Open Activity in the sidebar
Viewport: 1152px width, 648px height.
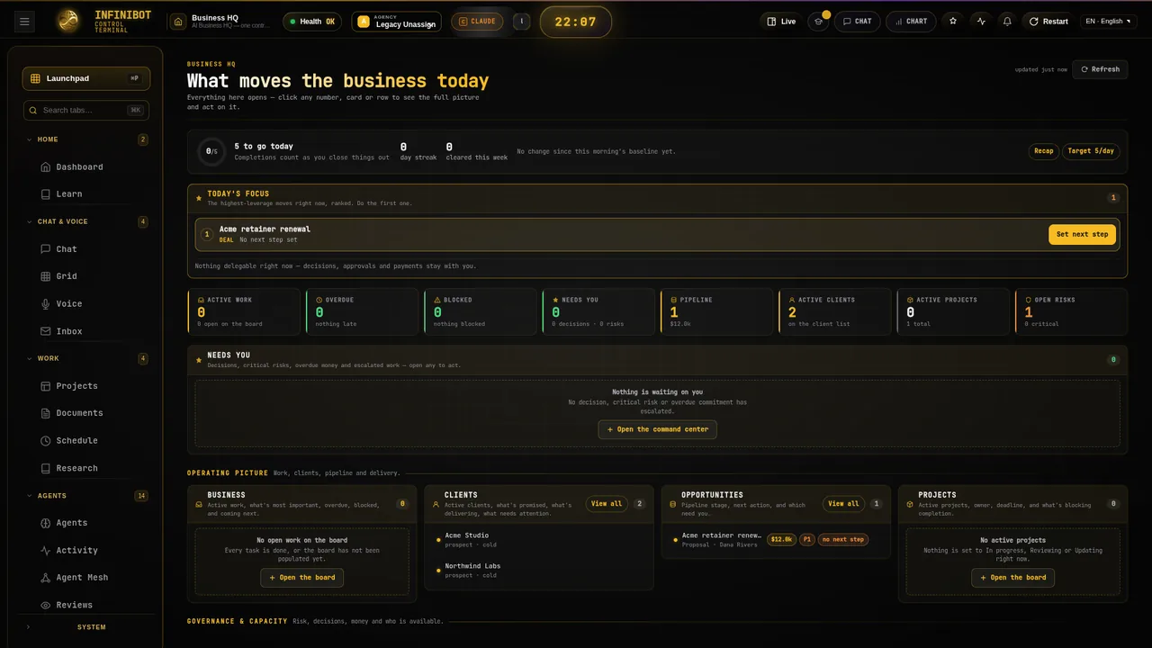86,550
